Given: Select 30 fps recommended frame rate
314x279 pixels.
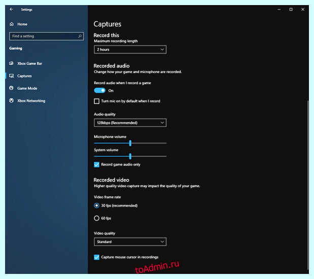Looking at the screenshot, I should click(x=97, y=205).
